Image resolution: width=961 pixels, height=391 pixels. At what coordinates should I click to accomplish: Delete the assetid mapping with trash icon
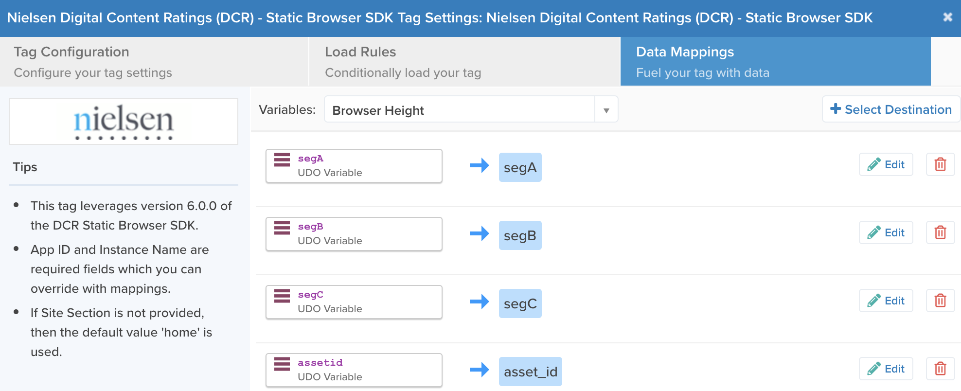tap(940, 369)
